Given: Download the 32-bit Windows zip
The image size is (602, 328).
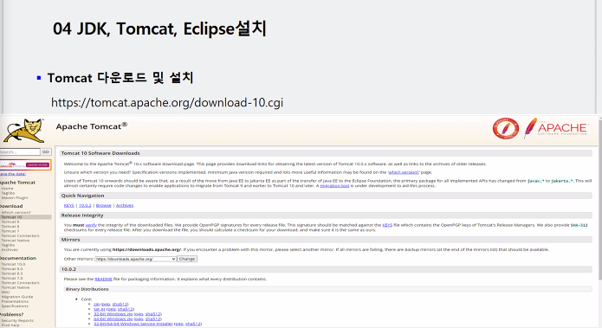Looking at the screenshot, I should 113,314.
